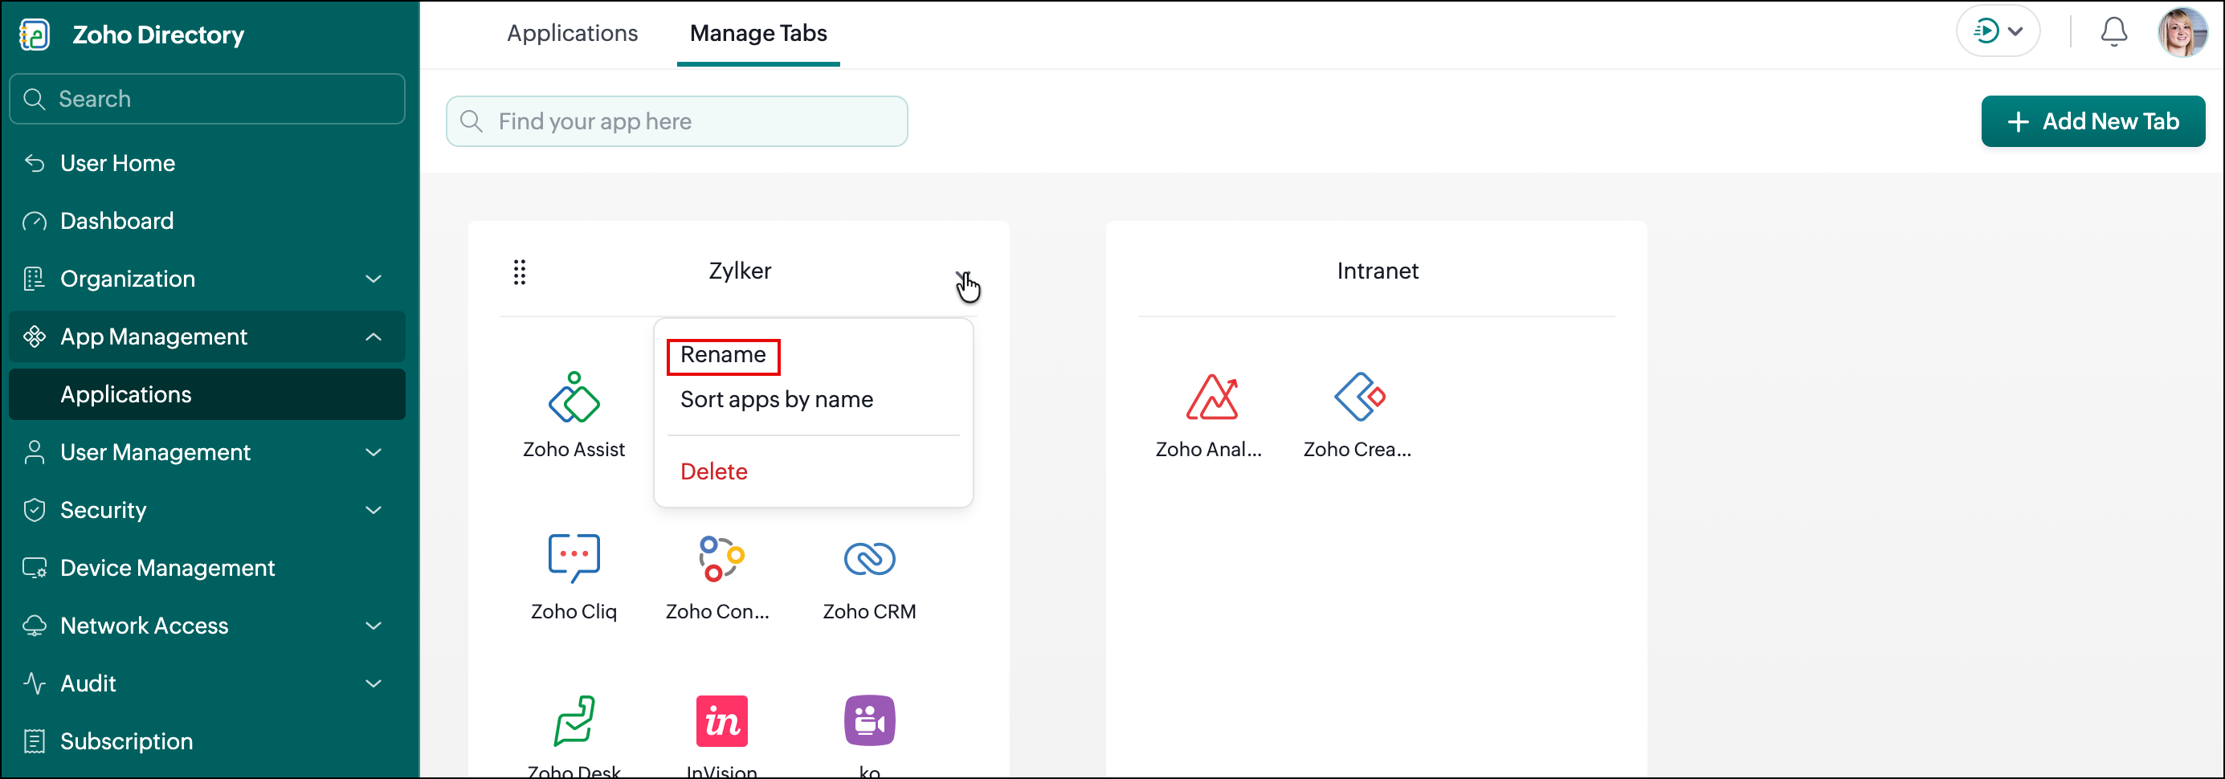Click the Zoho Cliq app icon
Screen dimensions: 2225x779
click(x=574, y=558)
